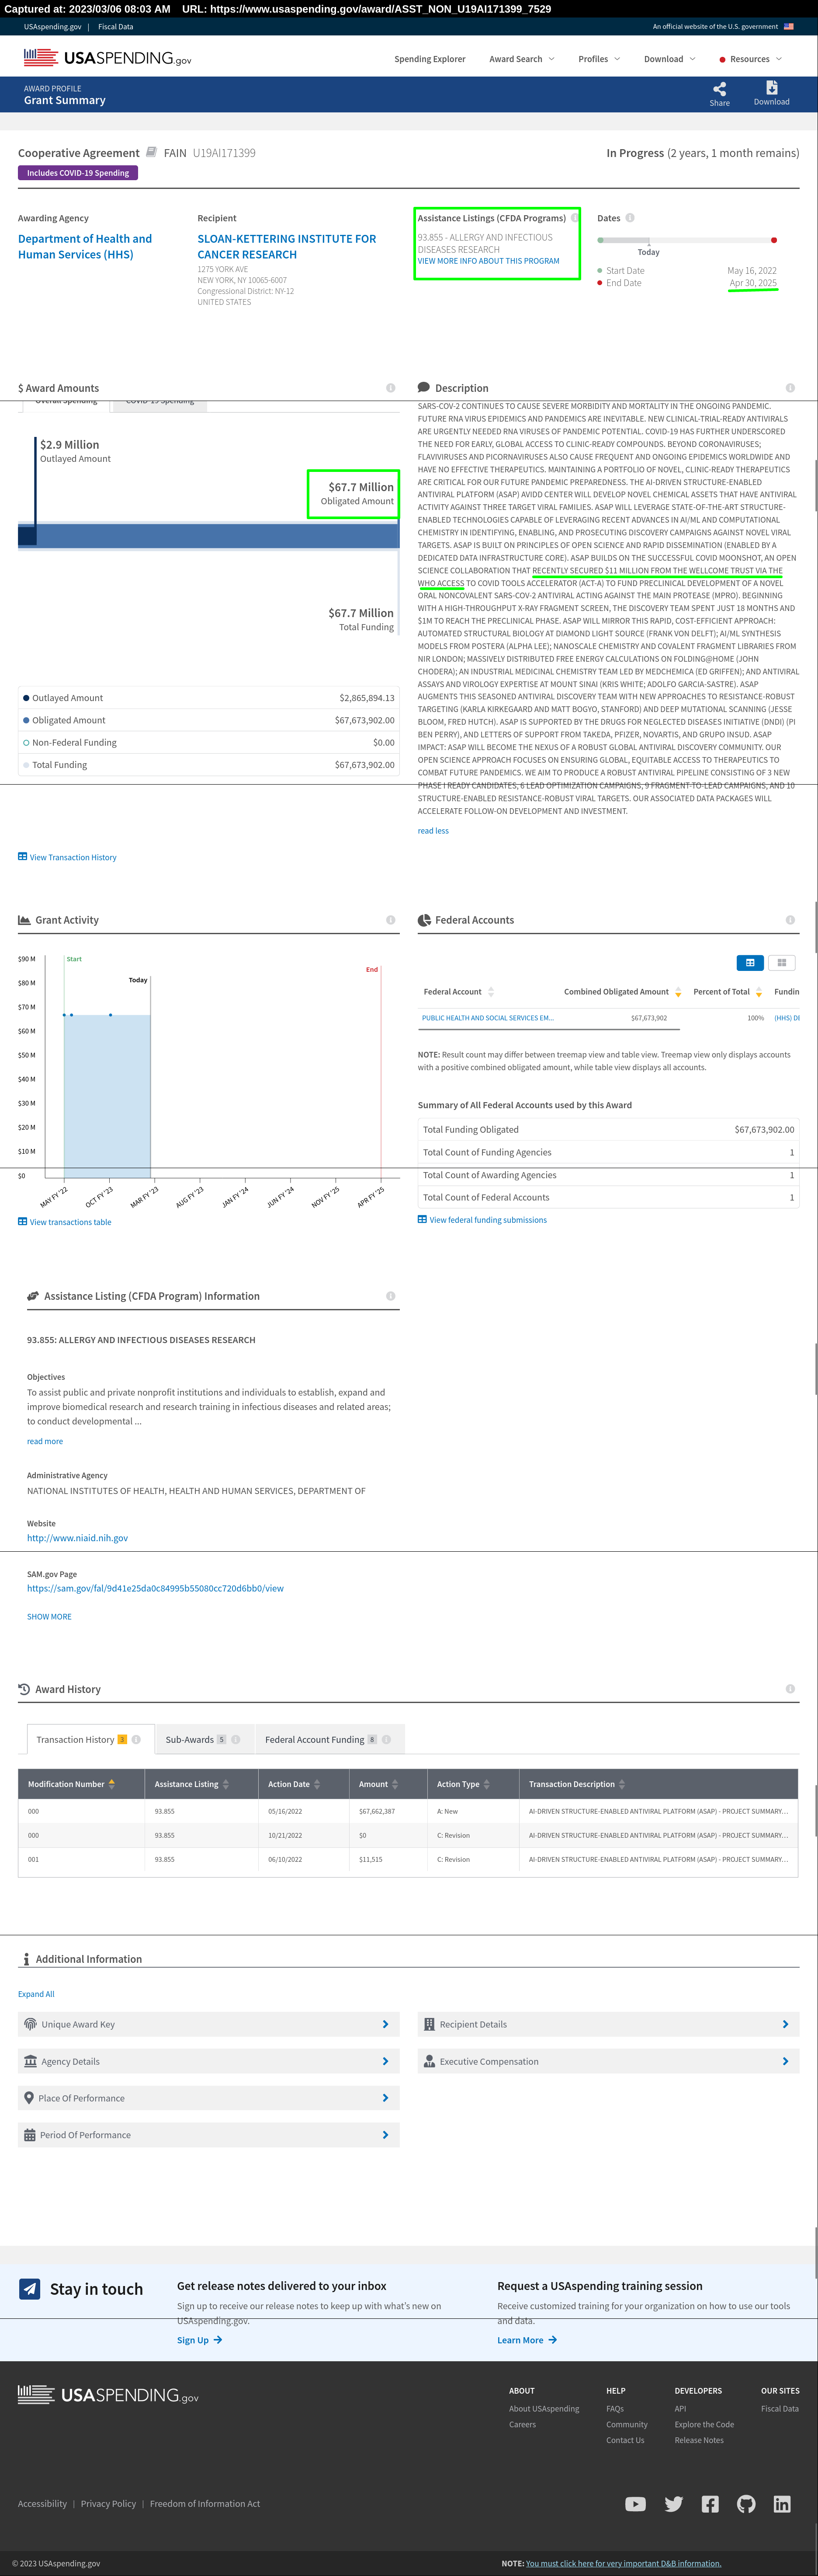Sort the Amount column in Award History
Image resolution: width=818 pixels, height=2576 pixels.
point(395,1784)
